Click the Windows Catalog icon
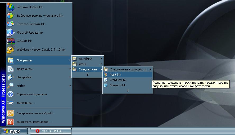The width and height of the screenshot is (235, 135). click(10, 24)
